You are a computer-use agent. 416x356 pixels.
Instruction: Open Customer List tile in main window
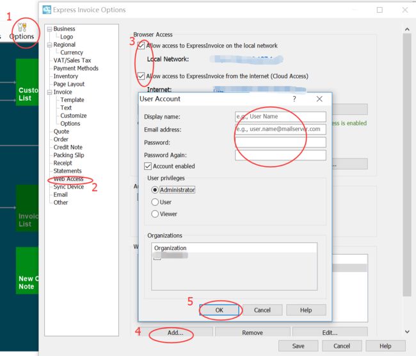(x=27, y=82)
